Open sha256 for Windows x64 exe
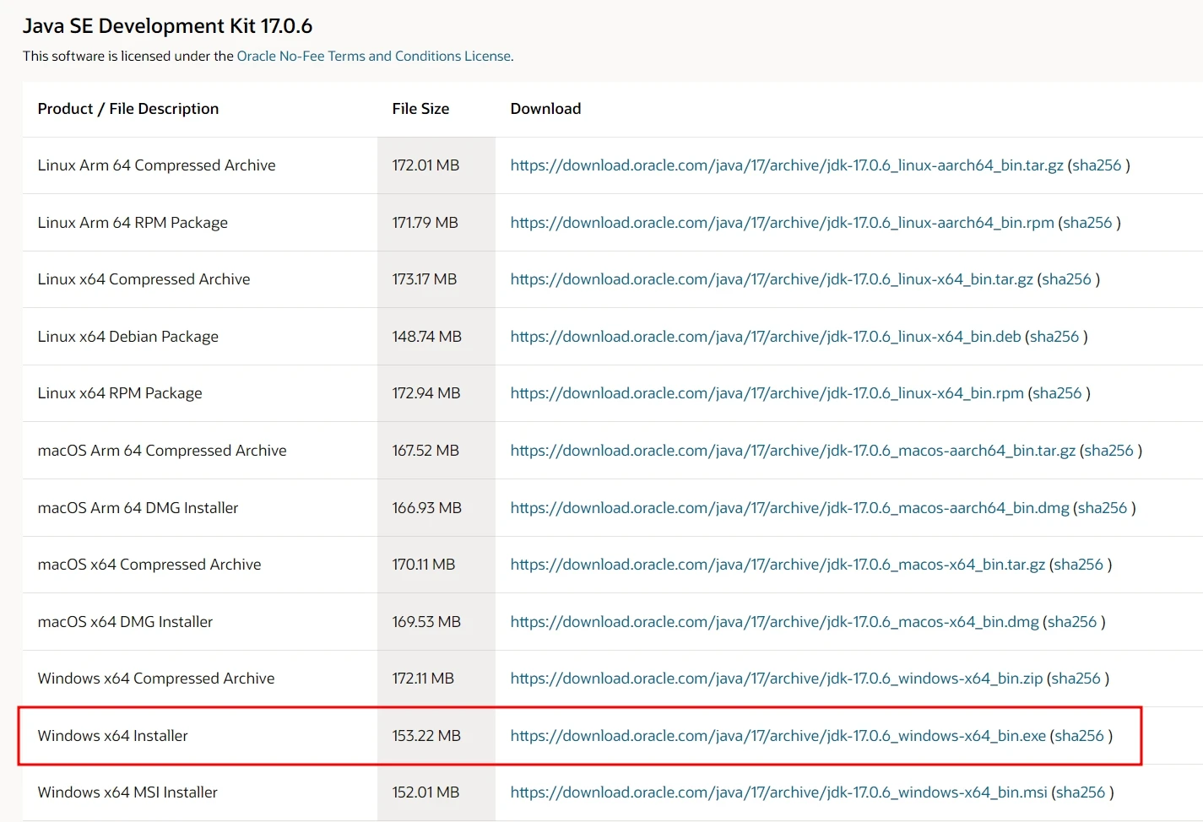The width and height of the screenshot is (1203, 822). (1079, 736)
